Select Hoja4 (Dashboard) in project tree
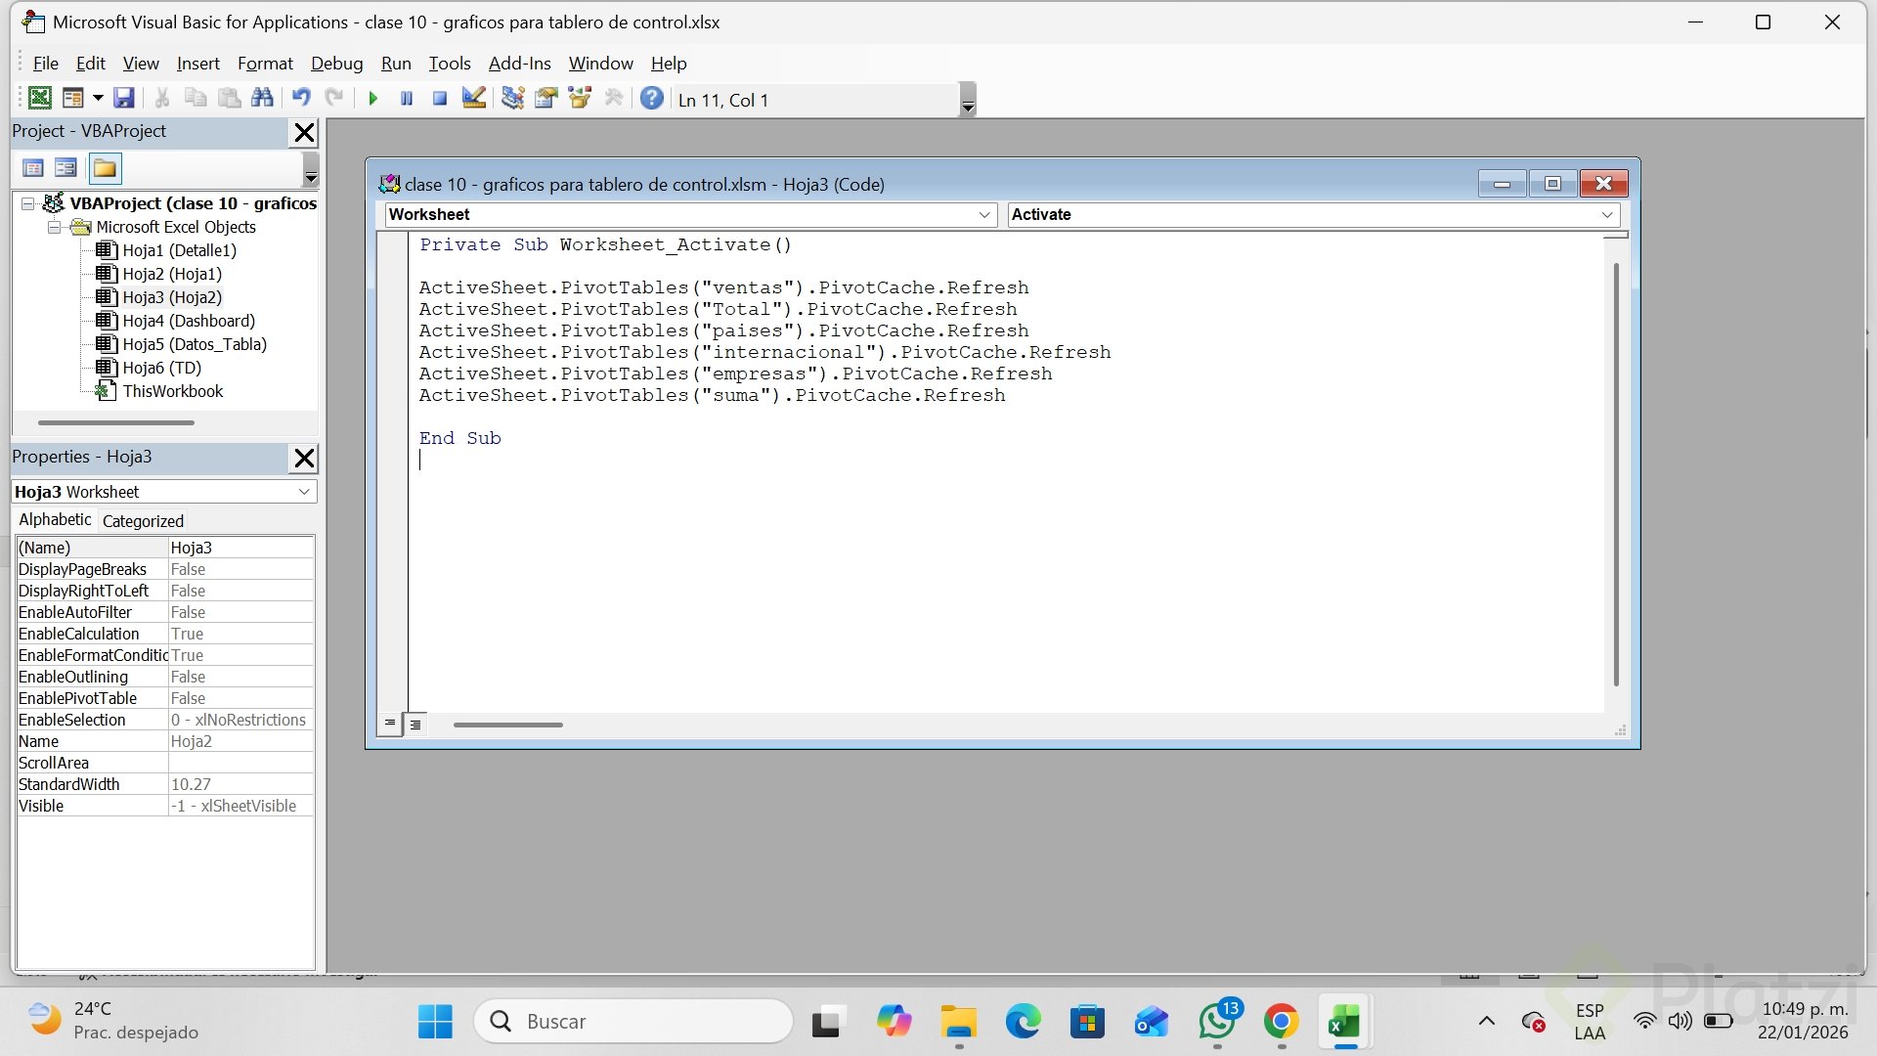 tap(188, 321)
